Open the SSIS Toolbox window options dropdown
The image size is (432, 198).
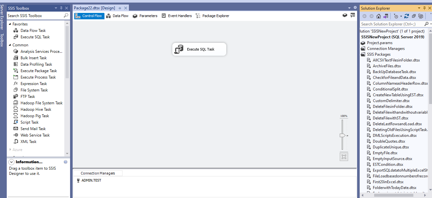click(56, 8)
